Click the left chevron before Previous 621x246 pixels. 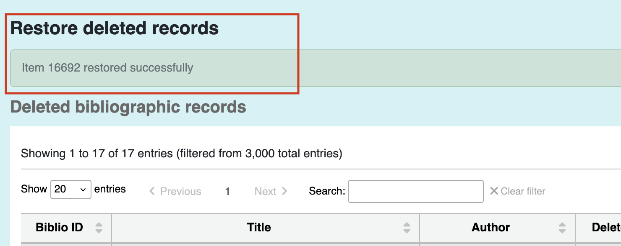(152, 191)
